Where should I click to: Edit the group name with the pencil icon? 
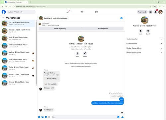[x=85, y=53]
